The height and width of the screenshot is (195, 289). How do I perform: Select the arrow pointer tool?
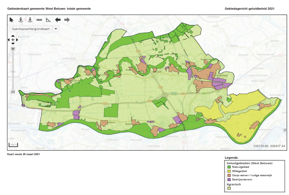[x=11, y=20]
